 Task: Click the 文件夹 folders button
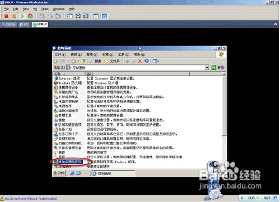coord(112,61)
